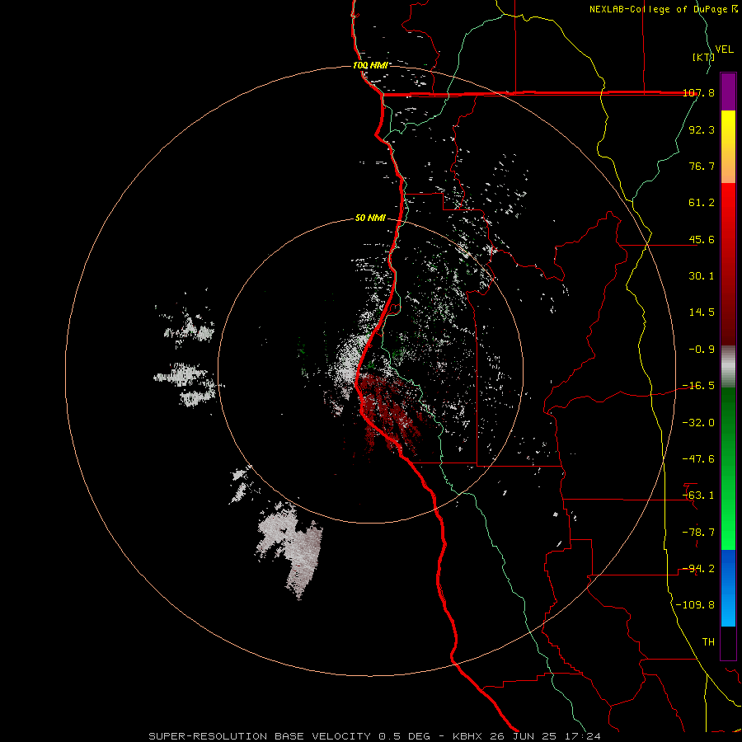Screen dimensions: 742x742
Task: Click the -47.6 legend value
Action: (x=698, y=459)
